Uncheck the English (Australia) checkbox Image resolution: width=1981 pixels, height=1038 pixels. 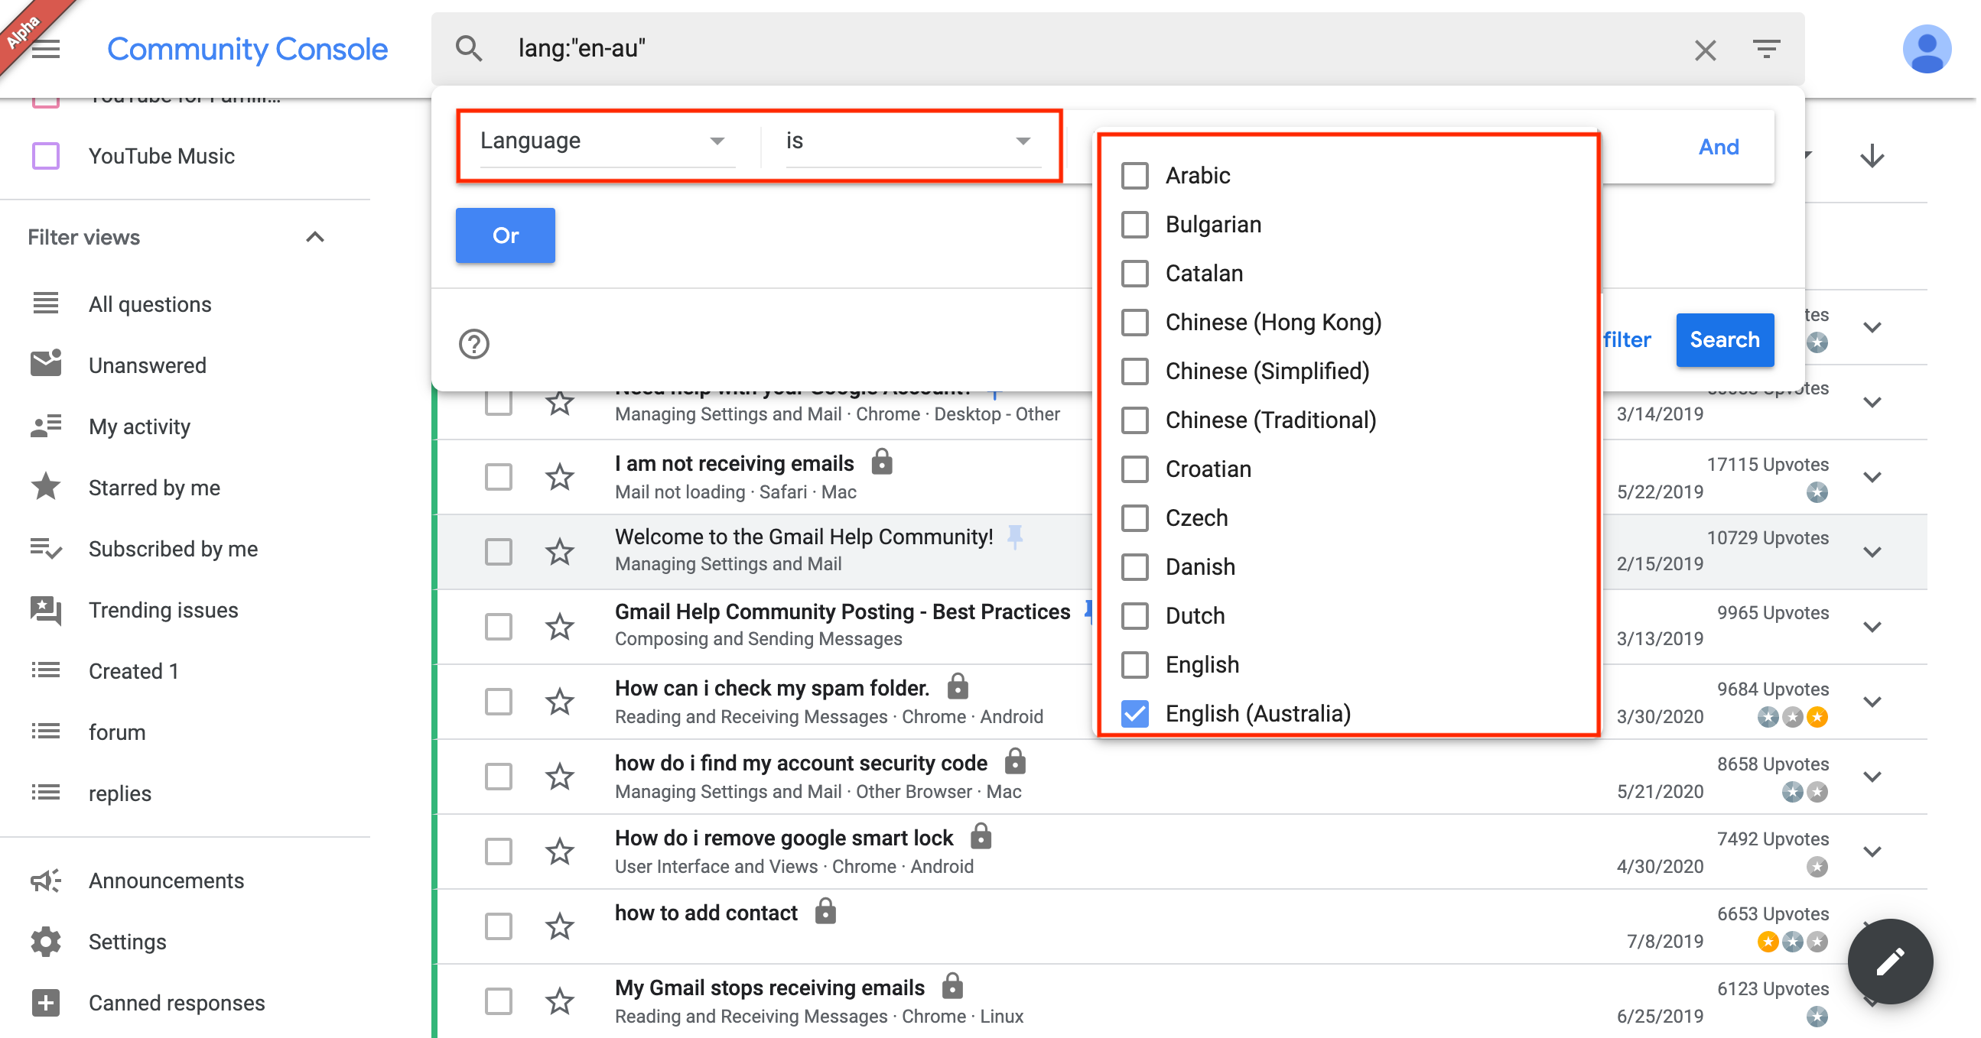pos(1134,714)
